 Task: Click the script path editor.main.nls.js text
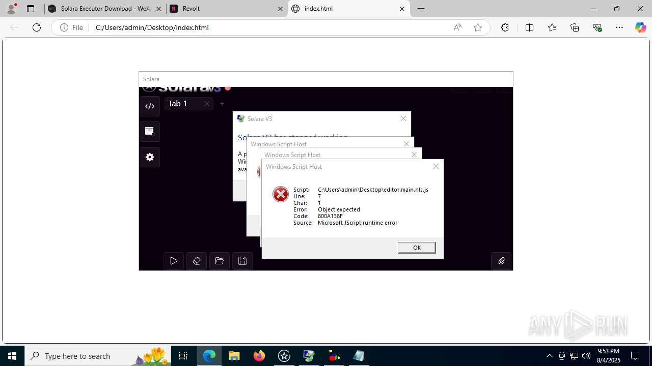(373, 190)
